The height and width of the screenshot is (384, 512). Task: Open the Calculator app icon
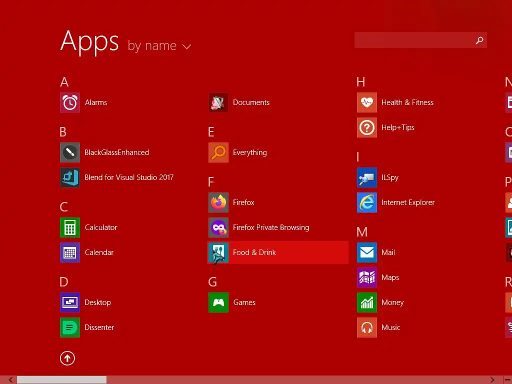point(70,227)
